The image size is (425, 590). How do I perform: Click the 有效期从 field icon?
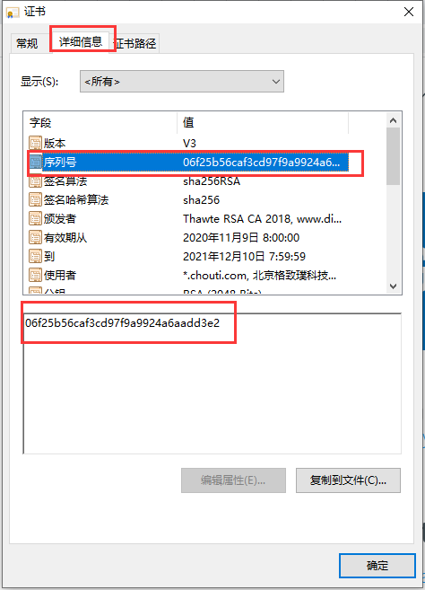[35, 237]
